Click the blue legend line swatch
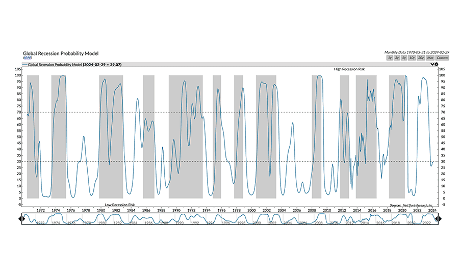The width and height of the screenshot is (459, 280). (25, 65)
